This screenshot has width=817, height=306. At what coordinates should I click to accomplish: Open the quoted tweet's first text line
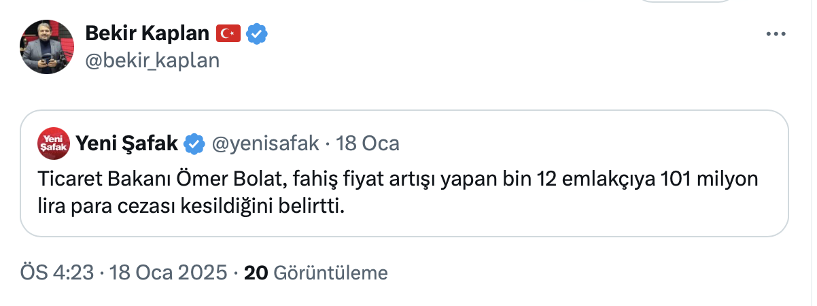point(397,180)
